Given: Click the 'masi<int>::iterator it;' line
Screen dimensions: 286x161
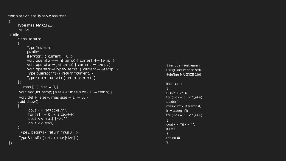Looking at the screenshot, I should point(184,106).
